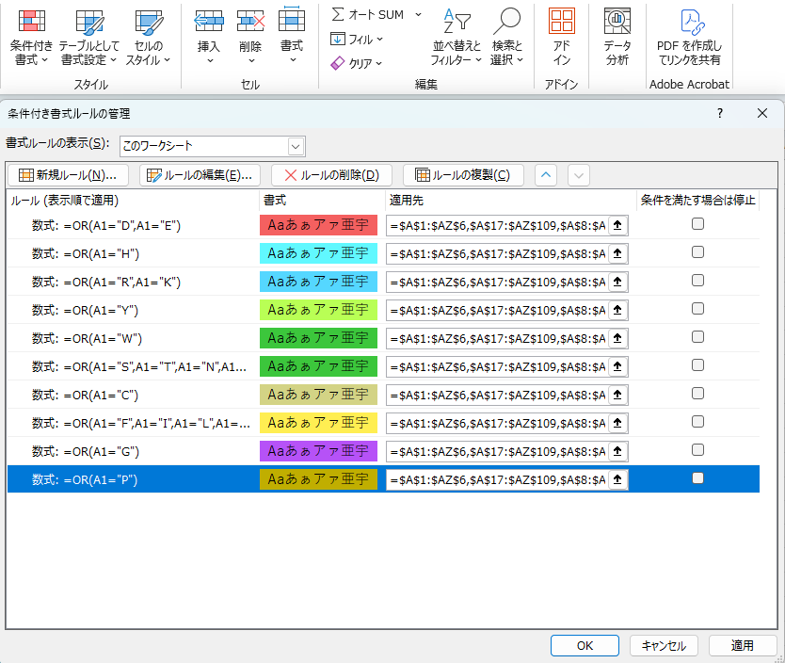Check stop-if-true for the "P" rule
Image resolution: width=785 pixels, height=663 pixels.
click(697, 478)
